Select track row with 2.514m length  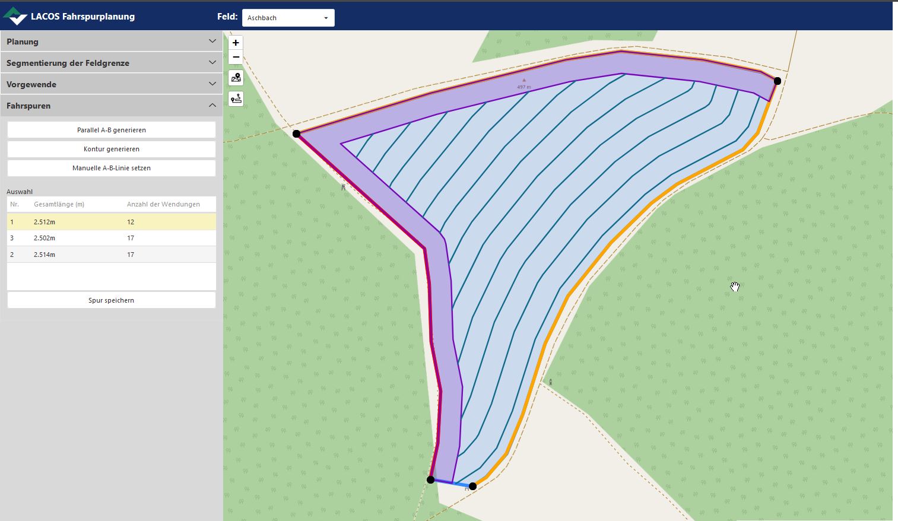click(111, 255)
